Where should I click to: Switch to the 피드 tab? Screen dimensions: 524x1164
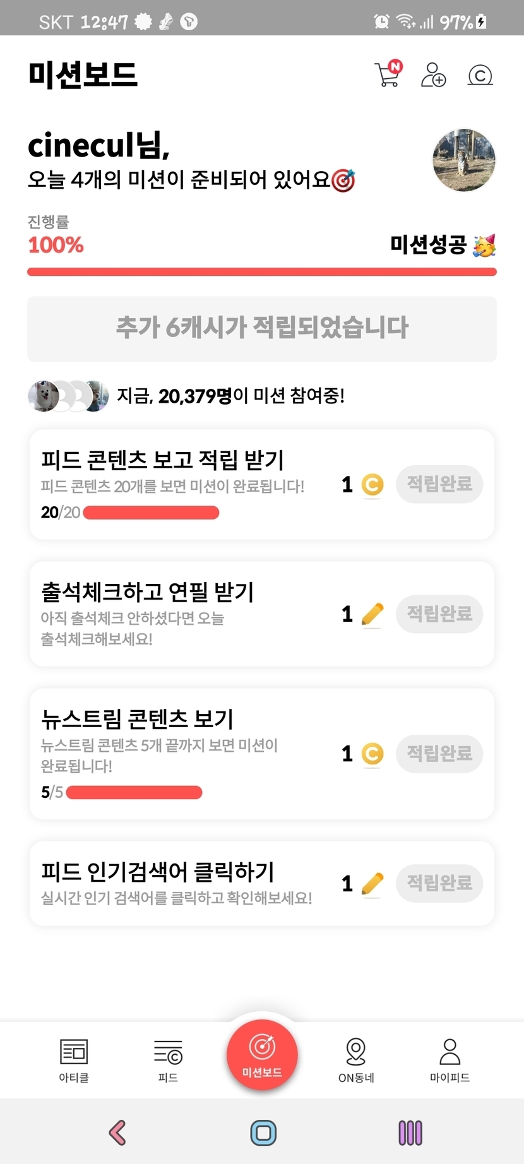pos(168,1059)
